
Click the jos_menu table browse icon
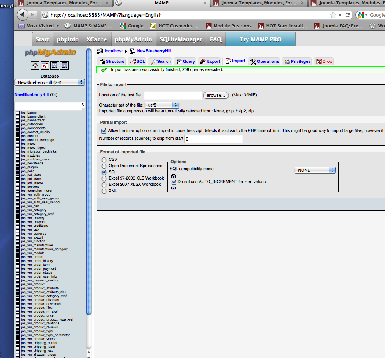click(18, 144)
